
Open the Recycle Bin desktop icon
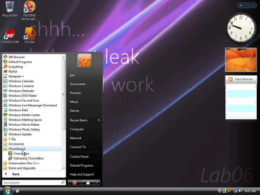click(10, 9)
